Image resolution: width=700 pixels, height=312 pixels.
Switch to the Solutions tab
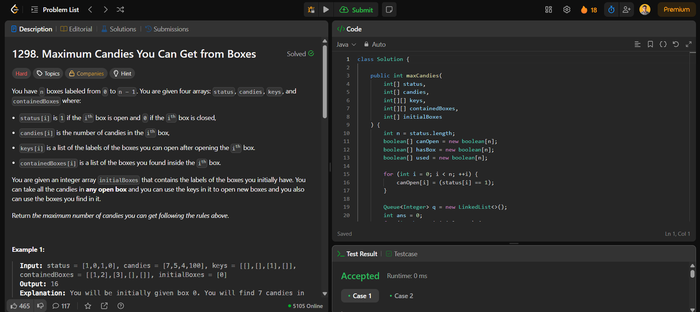coord(118,29)
